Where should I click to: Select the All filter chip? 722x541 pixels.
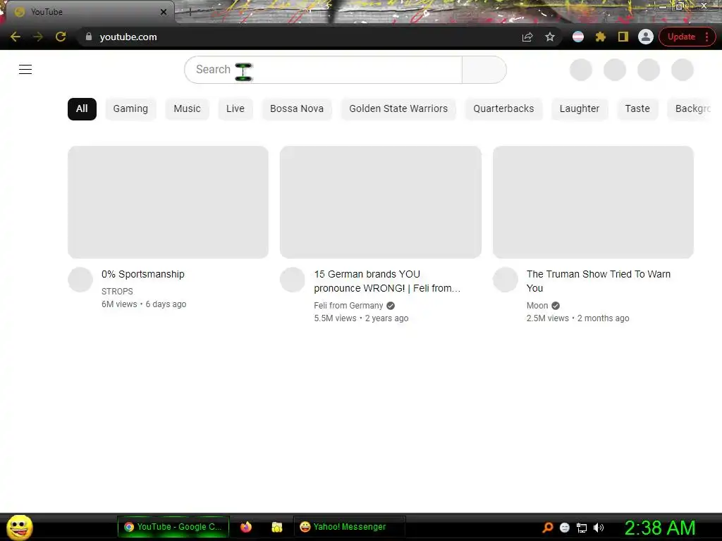(x=82, y=109)
